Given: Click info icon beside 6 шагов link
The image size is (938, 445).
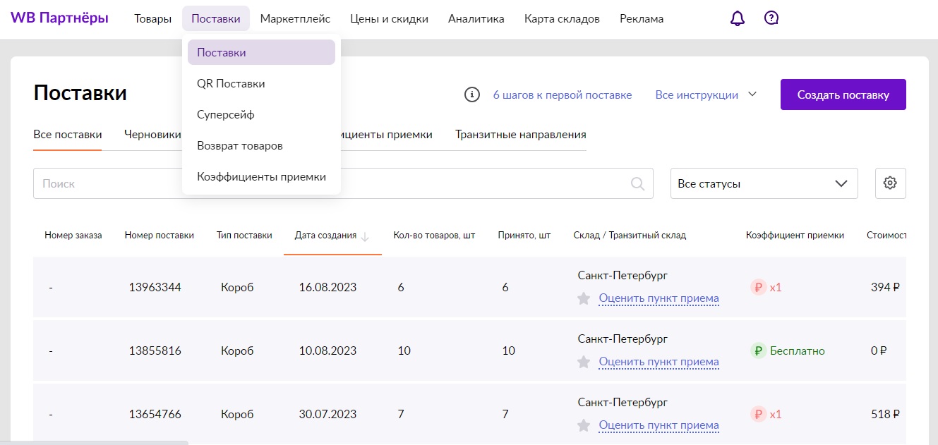Looking at the screenshot, I should coord(472,95).
